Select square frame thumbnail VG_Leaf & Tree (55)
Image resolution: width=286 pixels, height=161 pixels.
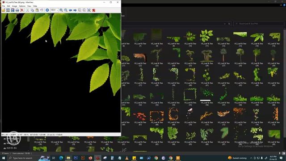(190, 97)
